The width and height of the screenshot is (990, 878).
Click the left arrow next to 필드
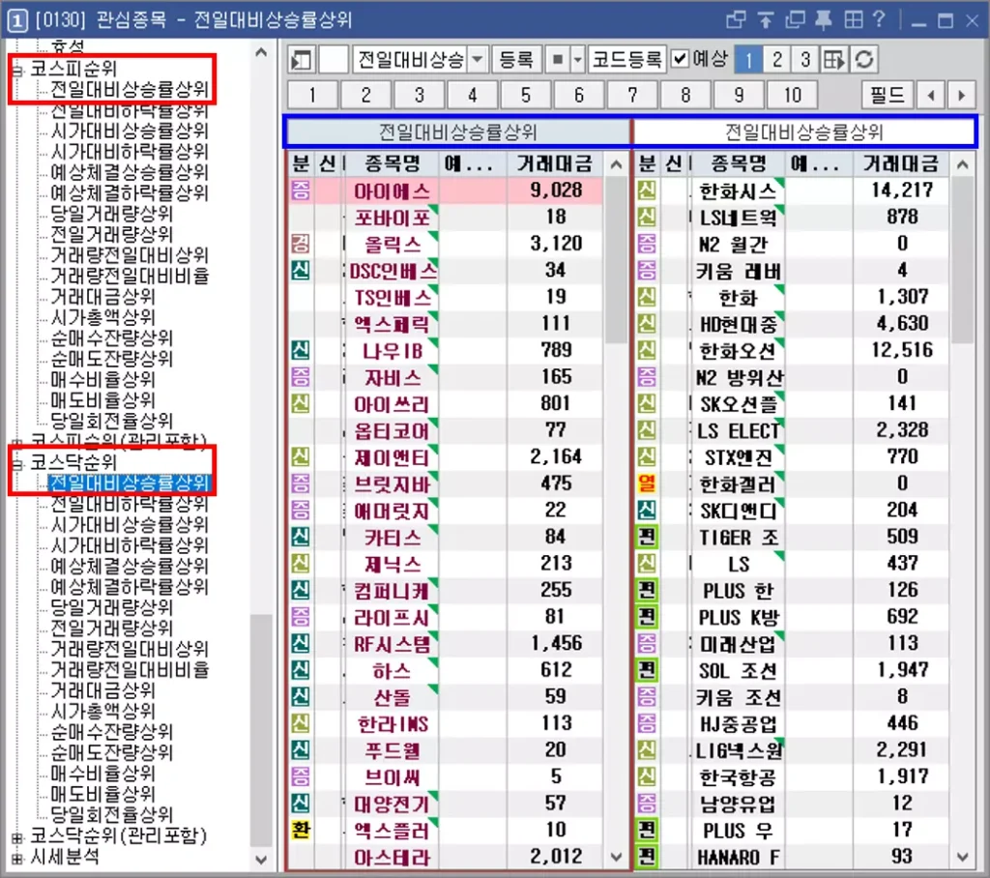pos(931,96)
